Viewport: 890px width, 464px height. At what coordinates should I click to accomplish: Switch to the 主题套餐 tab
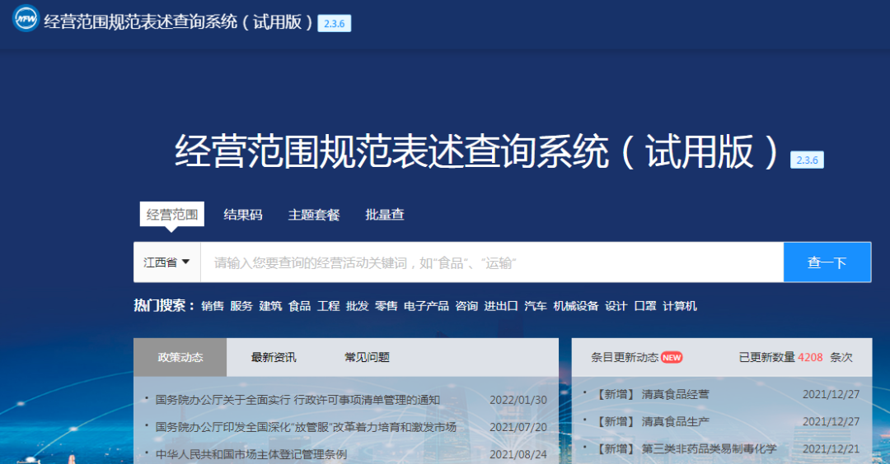click(x=314, y=215)
